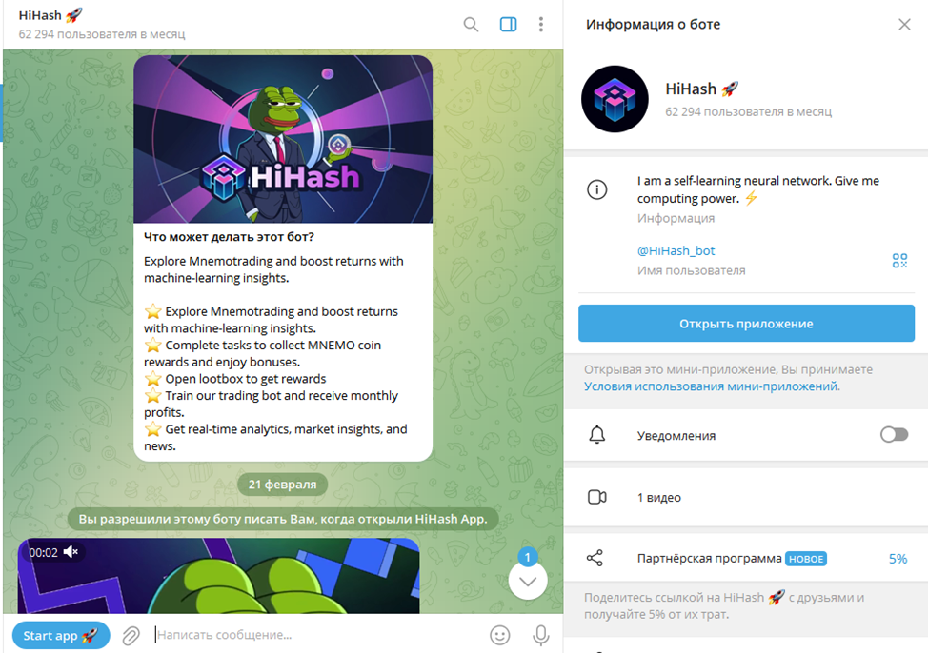
Task: Open search in chat header
Action: pyautogui.click(x=471, y=24)
